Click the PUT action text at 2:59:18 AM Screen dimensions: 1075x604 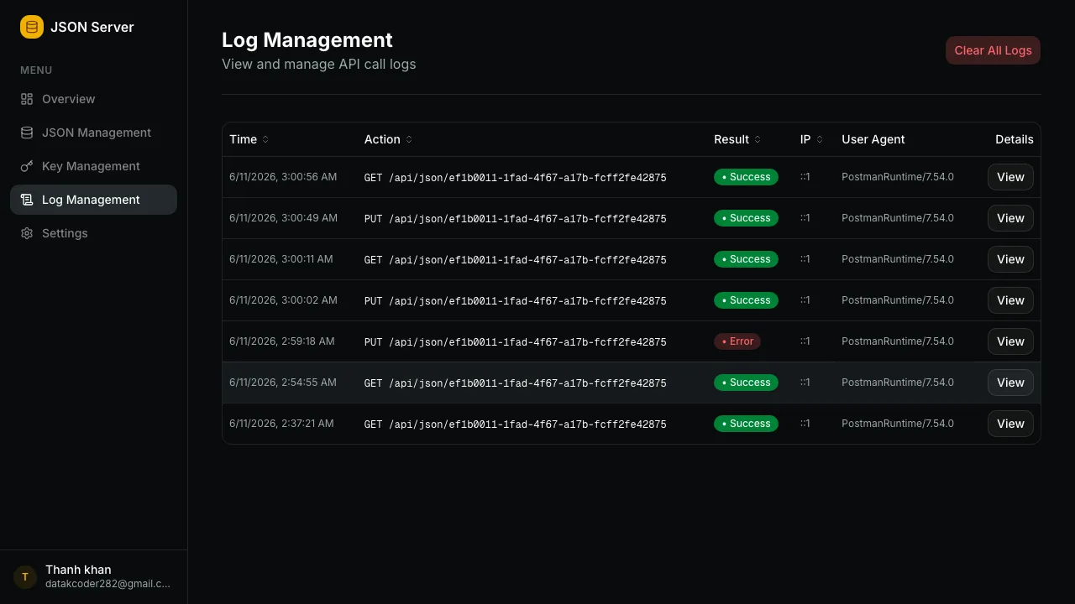(515, 342)
